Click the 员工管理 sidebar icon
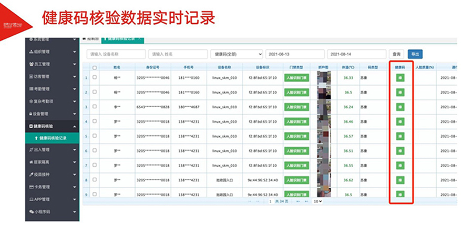 [31, 64]
